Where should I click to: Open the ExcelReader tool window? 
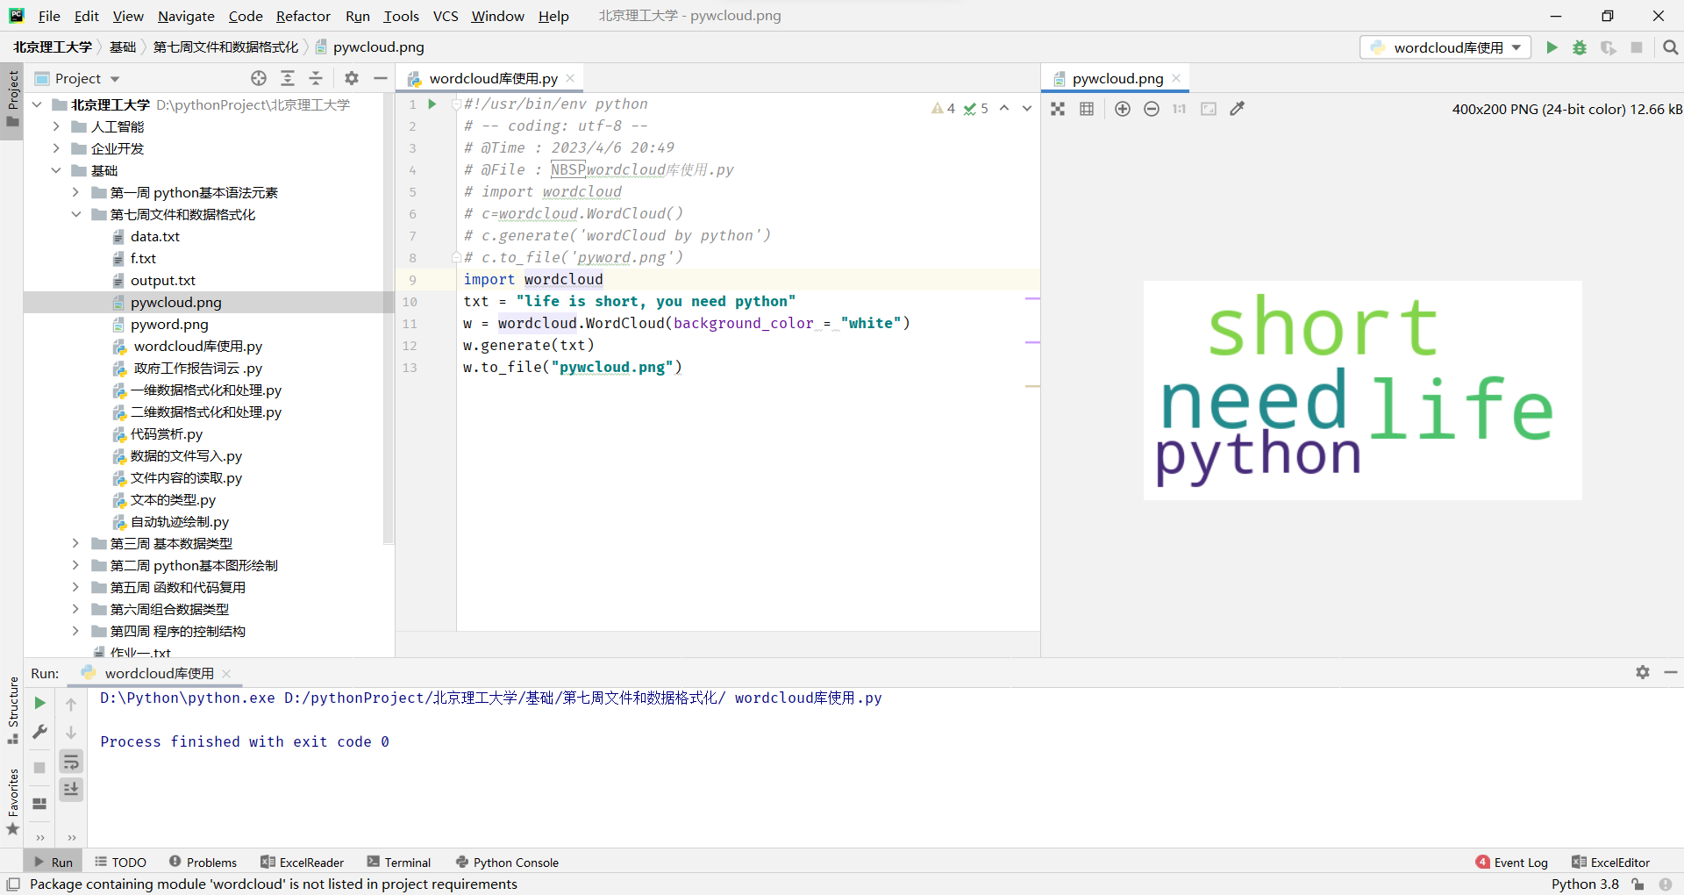point(302,863)
